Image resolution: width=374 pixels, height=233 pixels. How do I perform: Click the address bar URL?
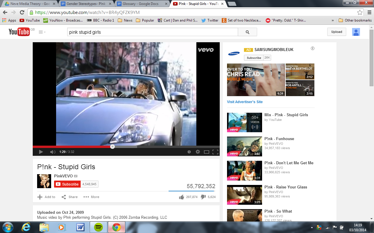point(87,13)
